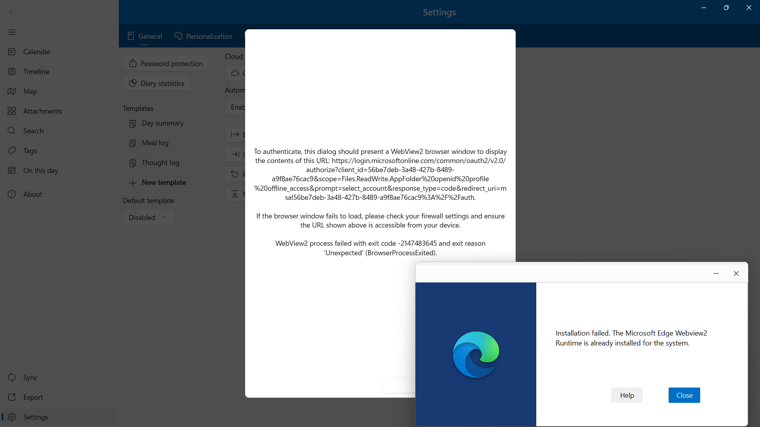Minimize the diary application window

coord(704,8)
